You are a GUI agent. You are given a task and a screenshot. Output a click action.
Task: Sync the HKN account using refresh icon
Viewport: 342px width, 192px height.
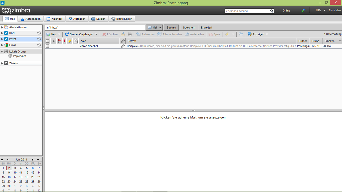[x=39, y=33]
